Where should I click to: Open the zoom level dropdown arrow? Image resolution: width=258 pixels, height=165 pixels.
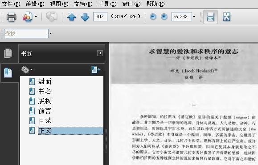tap(194, 16)
